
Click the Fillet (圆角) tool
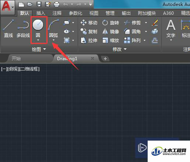point(132,31)
